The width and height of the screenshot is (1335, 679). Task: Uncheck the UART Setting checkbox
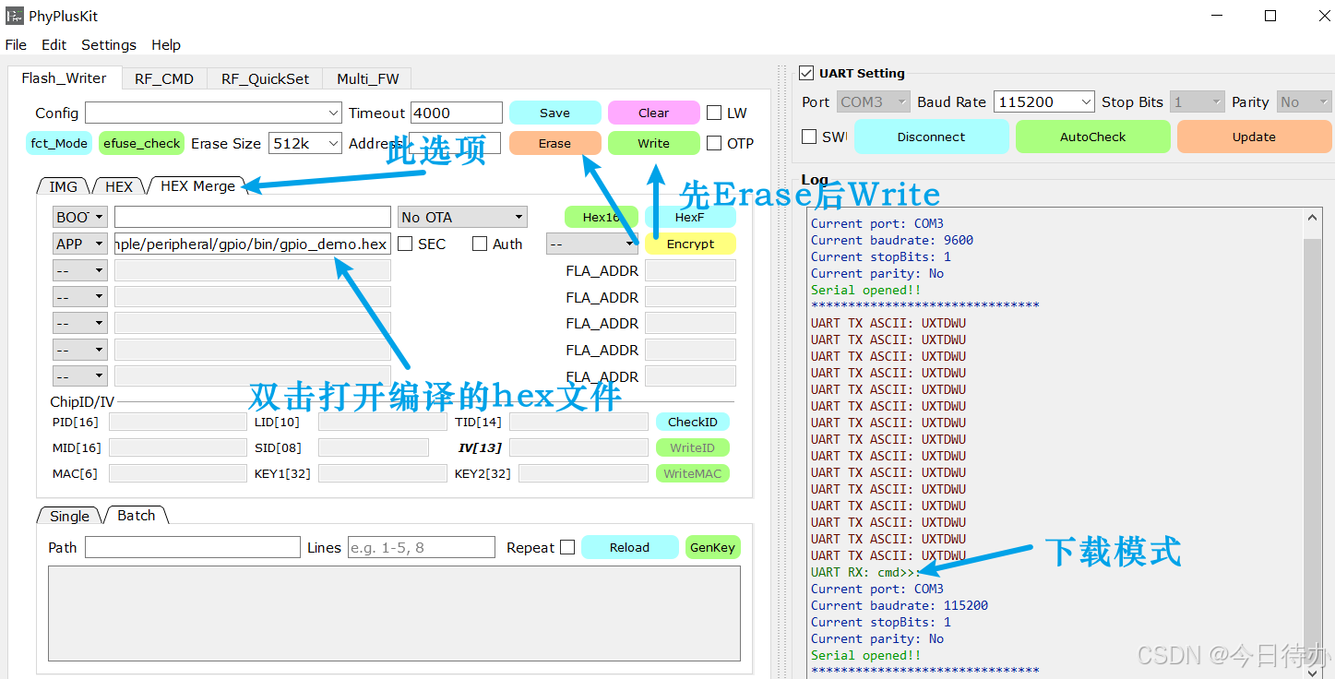(806, 74)
